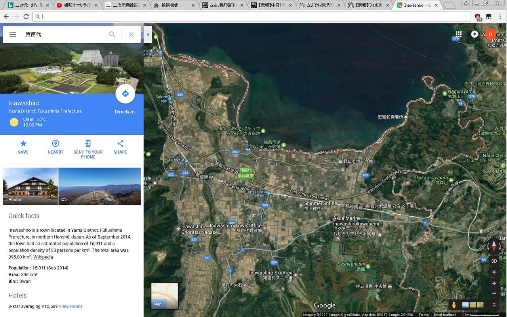Zoom in with the plus button
Image resolution: width=507 pixels, height=317 pixels.
pos(494,283)
